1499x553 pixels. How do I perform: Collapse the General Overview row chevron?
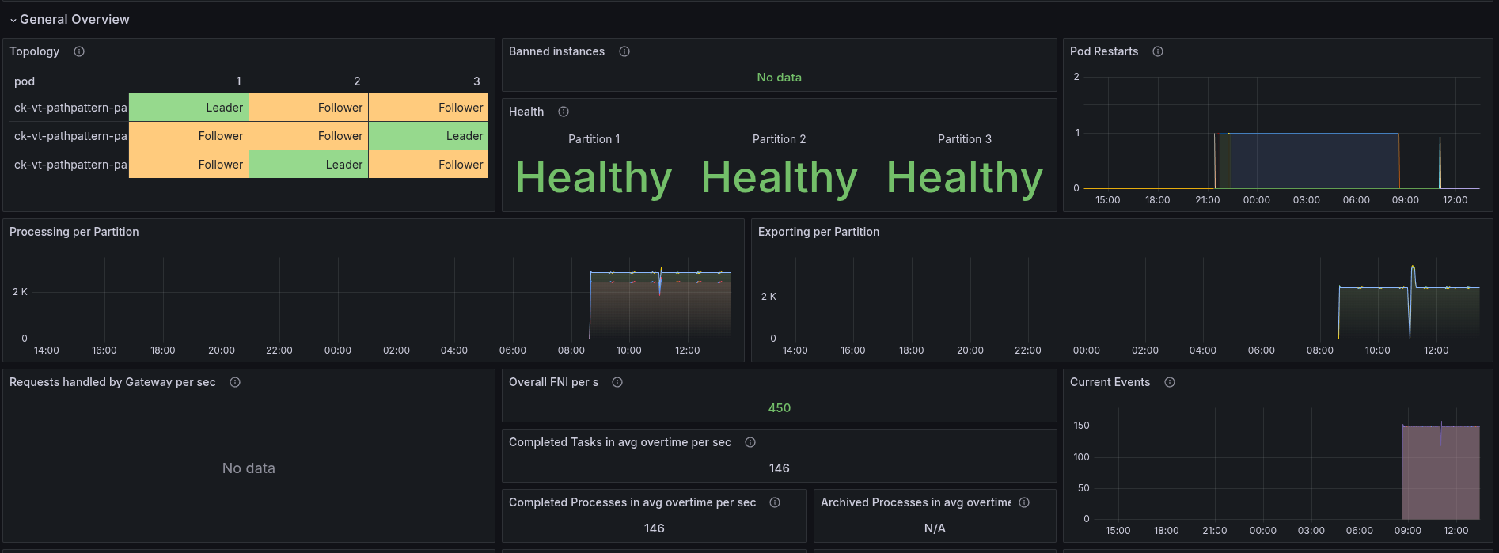13,20
